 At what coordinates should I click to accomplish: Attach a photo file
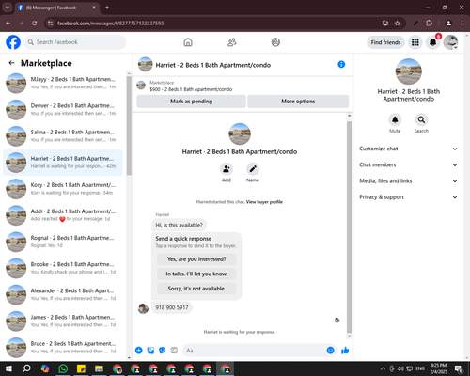(x=150, y=351)
